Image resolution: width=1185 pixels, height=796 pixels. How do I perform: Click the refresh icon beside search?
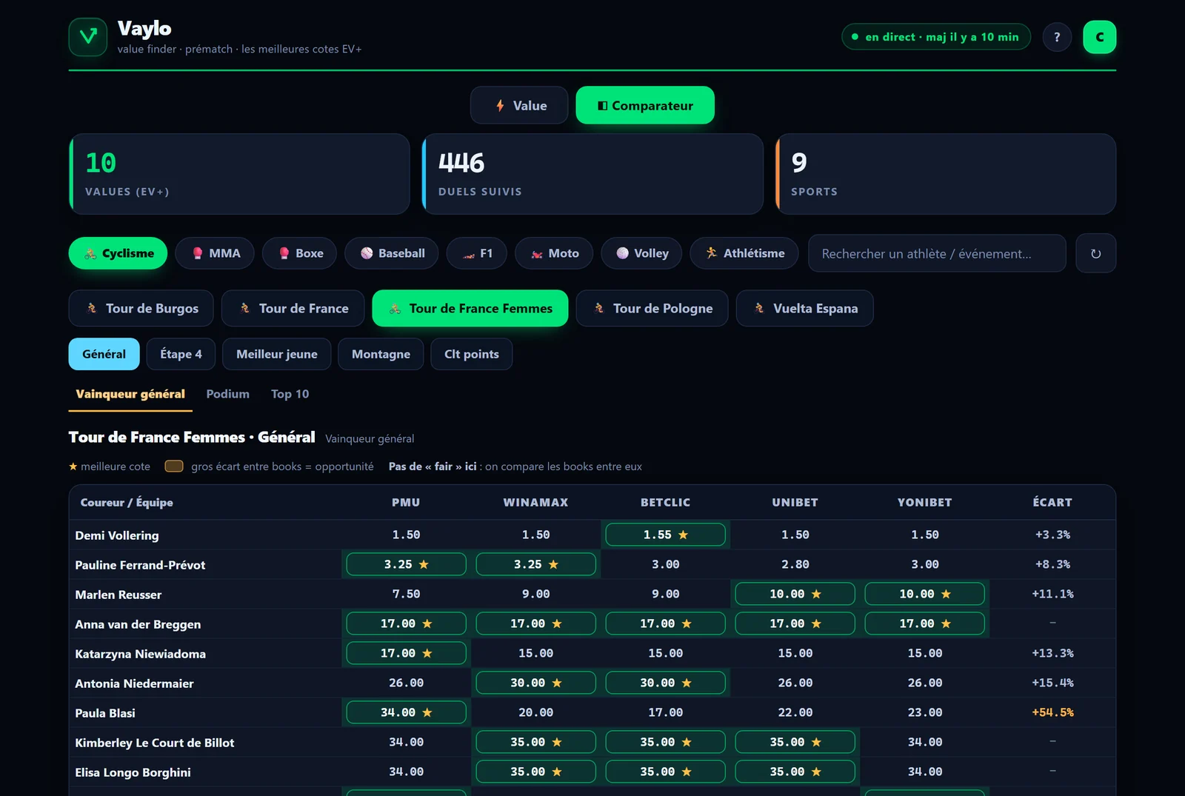1095,253
